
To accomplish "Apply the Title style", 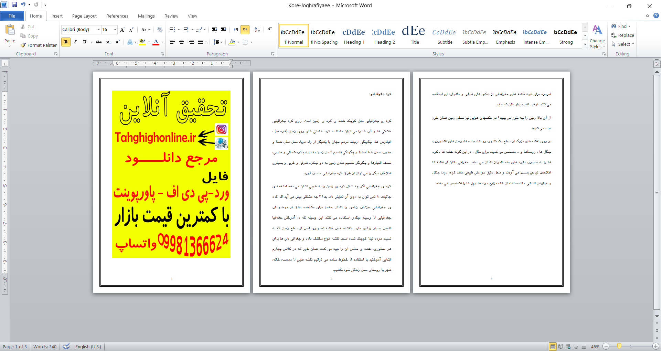I will (x=415, y=36).
